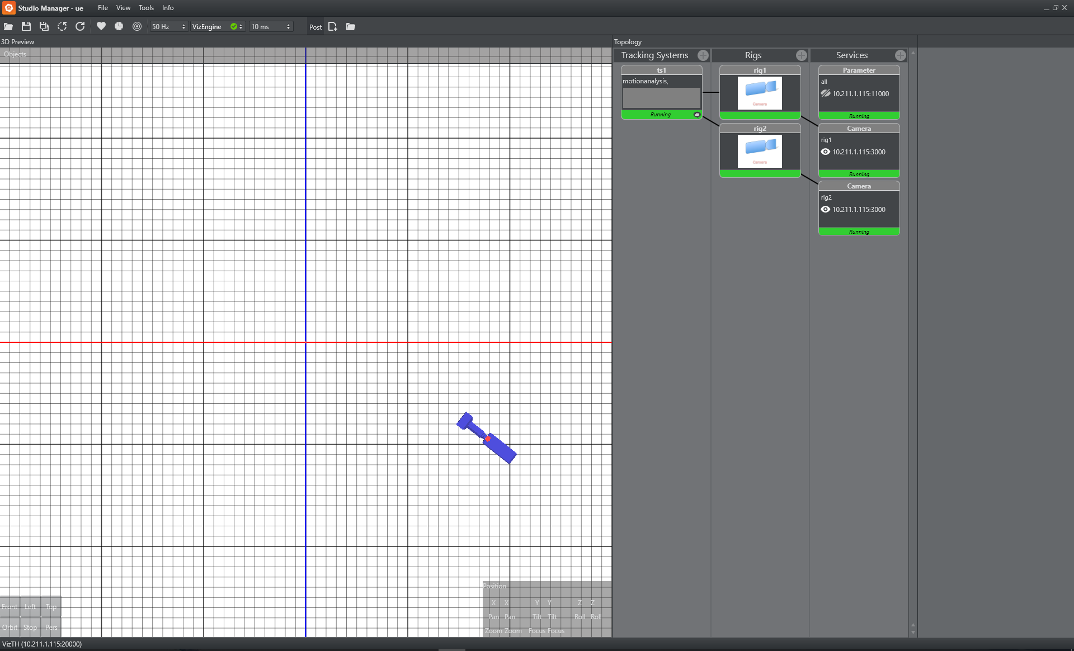Click the Post button in toolbar
The height and width of the screenshot is (651, 1074).
(x=315, y=27)
